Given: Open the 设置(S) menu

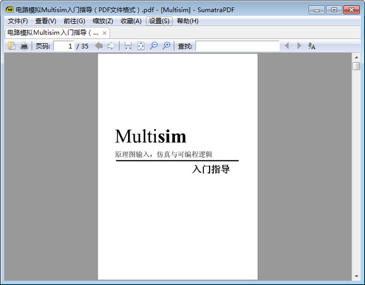Looking at the screenshot, I should click(159, 21).
